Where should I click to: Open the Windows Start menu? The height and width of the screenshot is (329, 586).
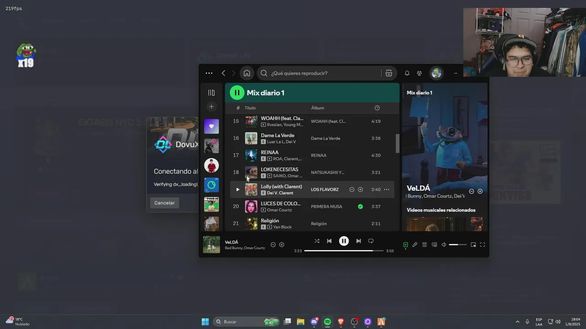coord(205,322)
